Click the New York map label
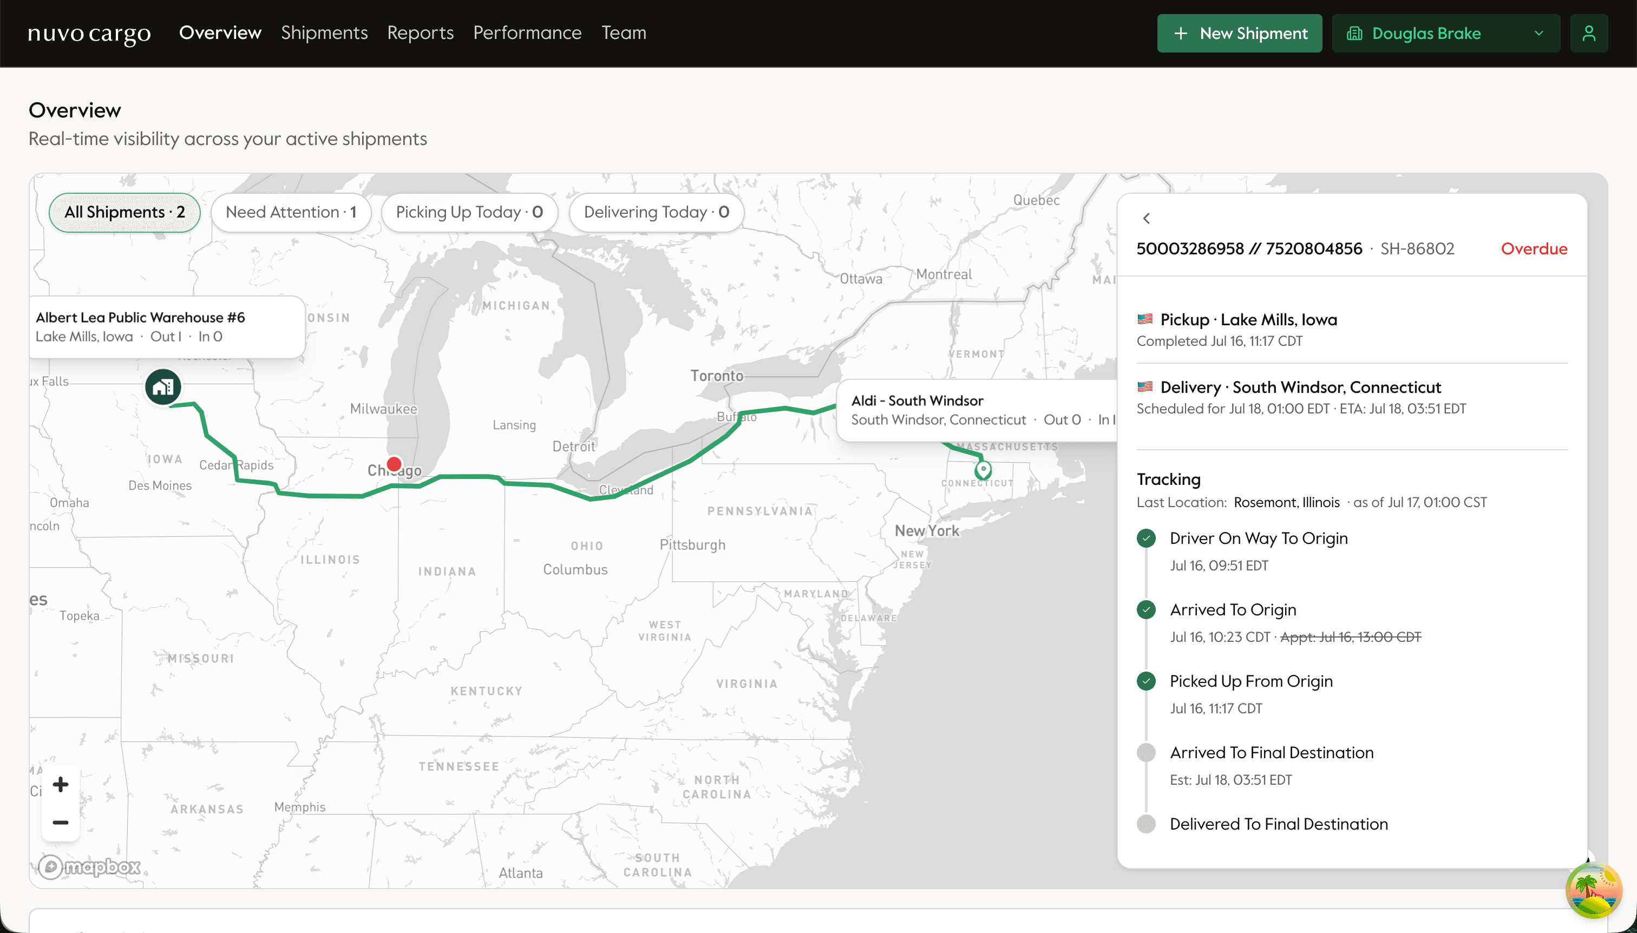 927,530
